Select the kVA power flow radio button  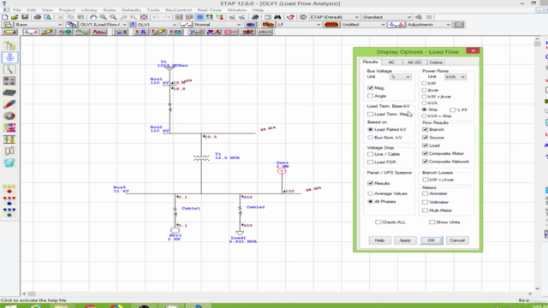pos(425,103)
